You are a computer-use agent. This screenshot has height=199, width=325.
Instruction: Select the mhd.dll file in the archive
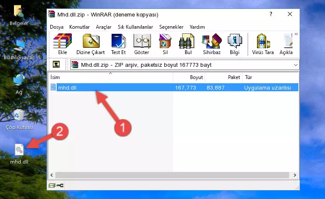[x=174, y=87]
